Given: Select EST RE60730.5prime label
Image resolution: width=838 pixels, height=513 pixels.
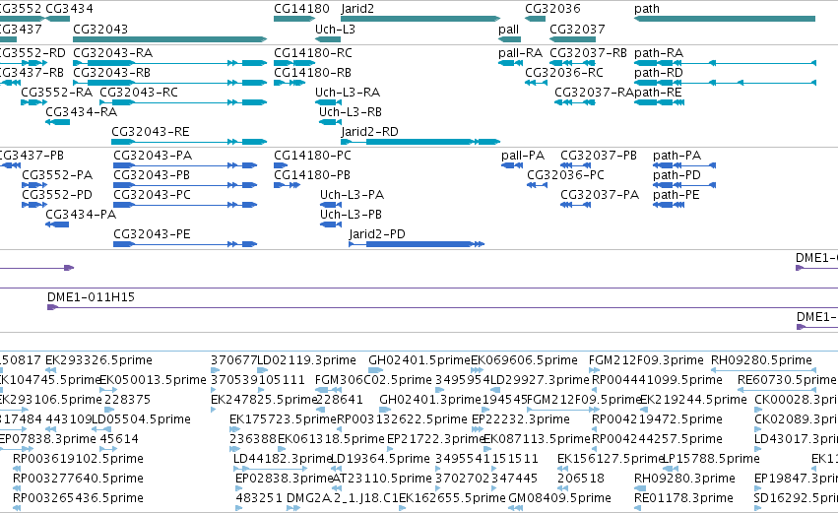Looking at the screenshot, I should (787, 380).
